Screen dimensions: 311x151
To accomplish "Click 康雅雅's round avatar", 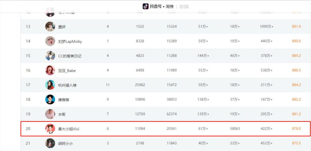I will click(x=50, y=100).
